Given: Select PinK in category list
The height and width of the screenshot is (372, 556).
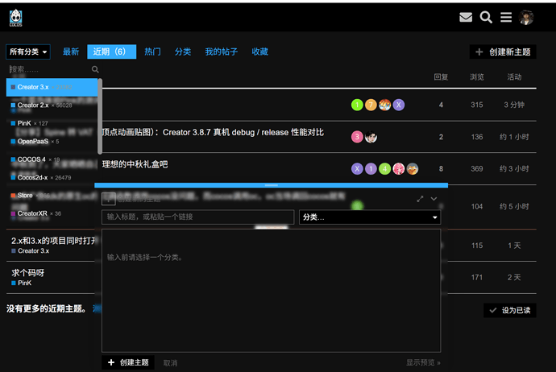Looking at the screenshot, I should pos(52,123).
